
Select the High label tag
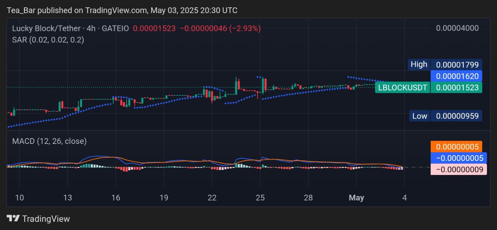(x=419, y=64)
